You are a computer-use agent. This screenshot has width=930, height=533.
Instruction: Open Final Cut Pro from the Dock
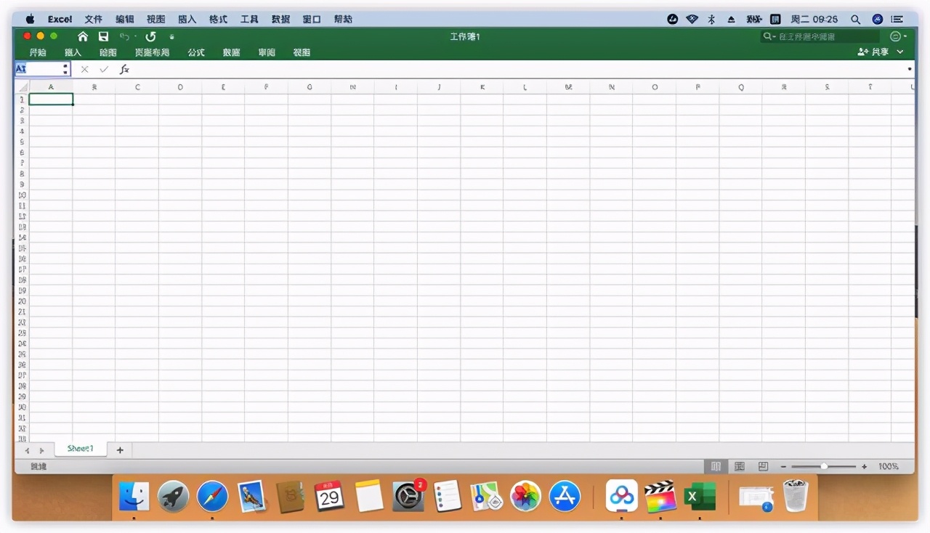[x=660, y=497]
